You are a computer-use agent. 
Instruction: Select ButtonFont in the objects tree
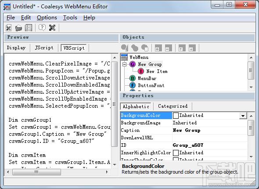point(151,85)
